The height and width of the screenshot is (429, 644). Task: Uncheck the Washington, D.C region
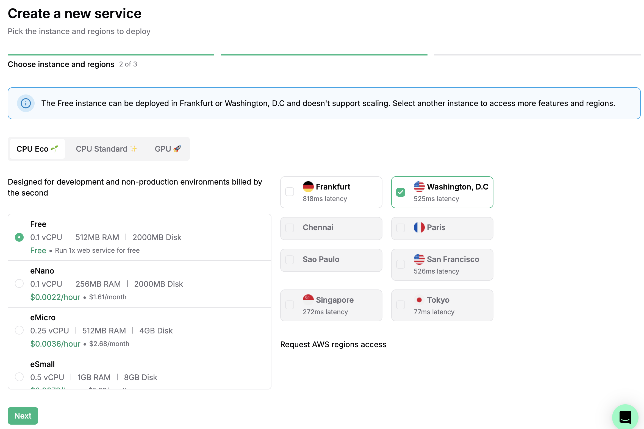pyautogui.click(x=401, y=192)
